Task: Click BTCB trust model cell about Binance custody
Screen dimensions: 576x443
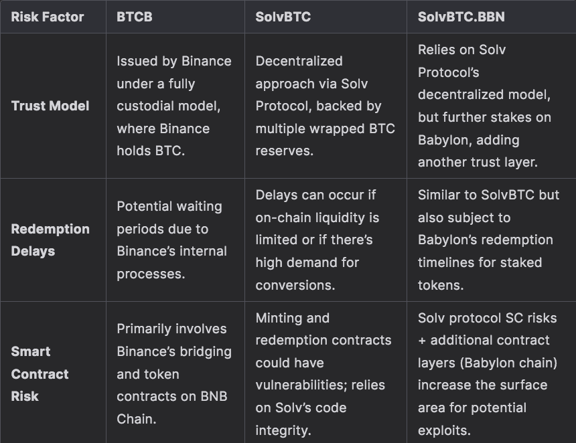Action: (x=174, y=106)
